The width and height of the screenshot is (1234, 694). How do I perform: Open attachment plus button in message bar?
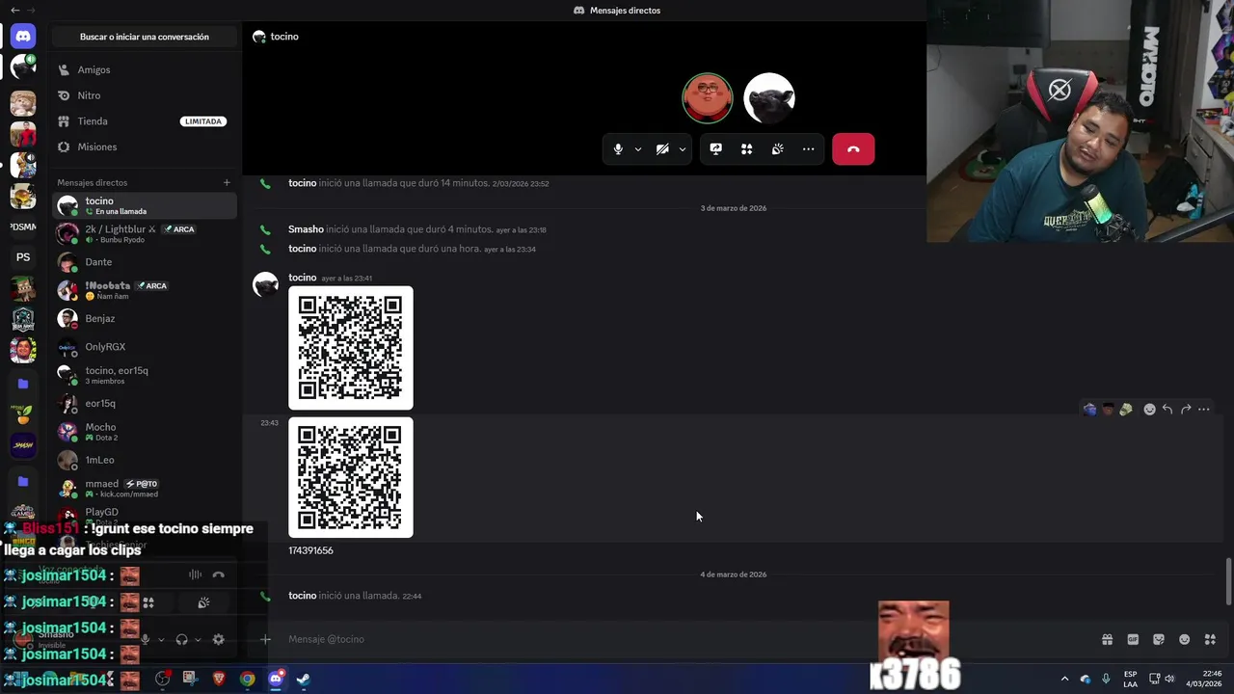pos(265,639)
